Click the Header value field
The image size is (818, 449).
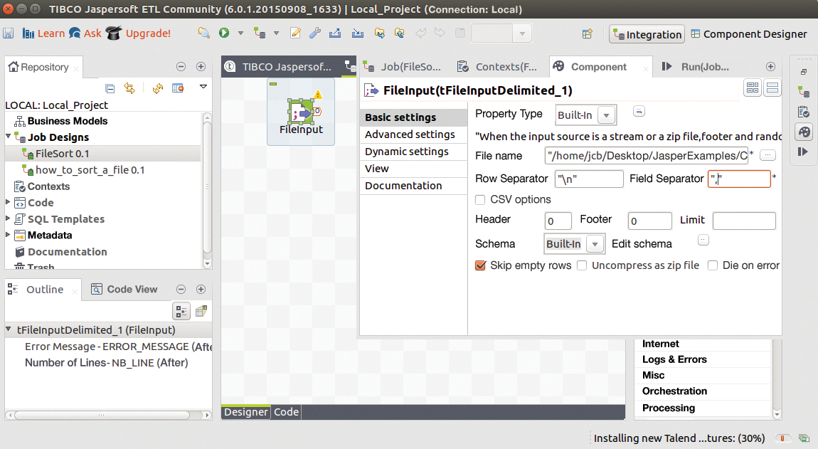[x=558, y=221]
